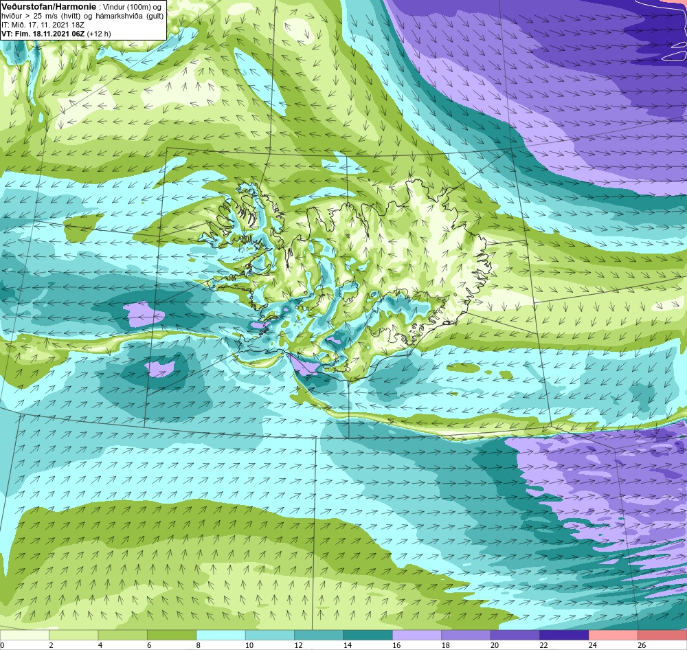687x650 pixels.
Task: Click the legend label '12'
Action: coord(298,645)
